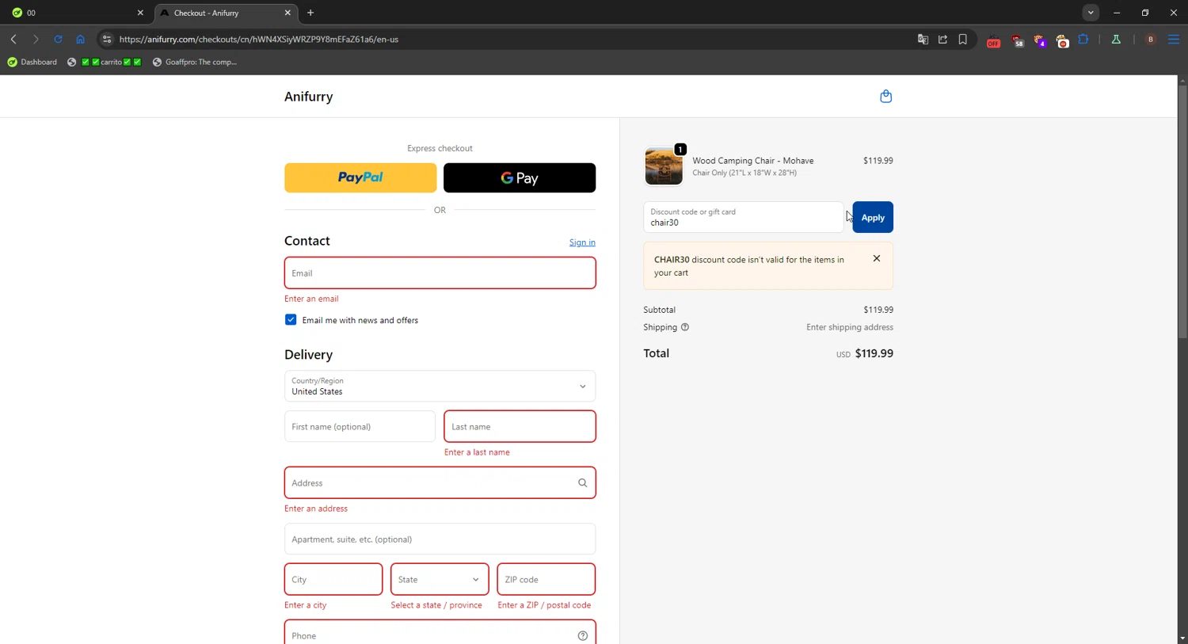The image size is (1188, 644).
Task: Click the 'Enter shipping address' text
Action: point(850,327)
